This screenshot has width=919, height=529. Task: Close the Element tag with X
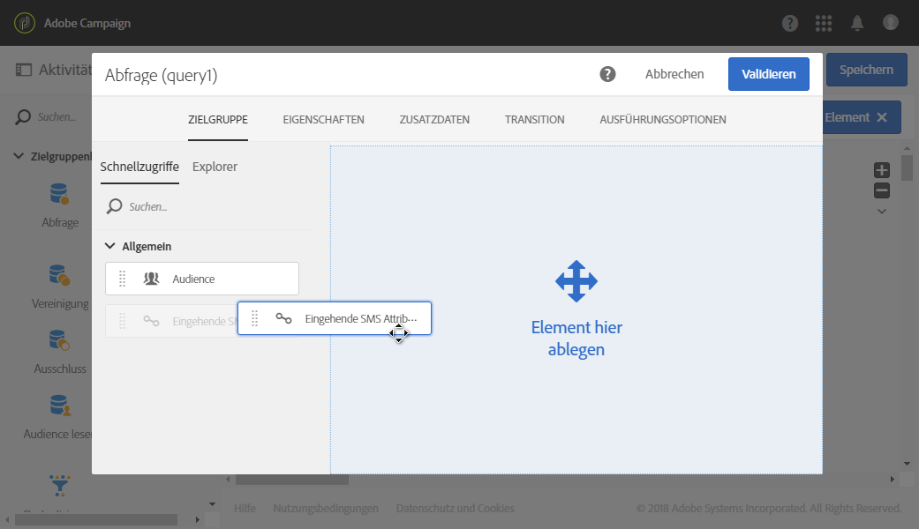coord(882,117)
